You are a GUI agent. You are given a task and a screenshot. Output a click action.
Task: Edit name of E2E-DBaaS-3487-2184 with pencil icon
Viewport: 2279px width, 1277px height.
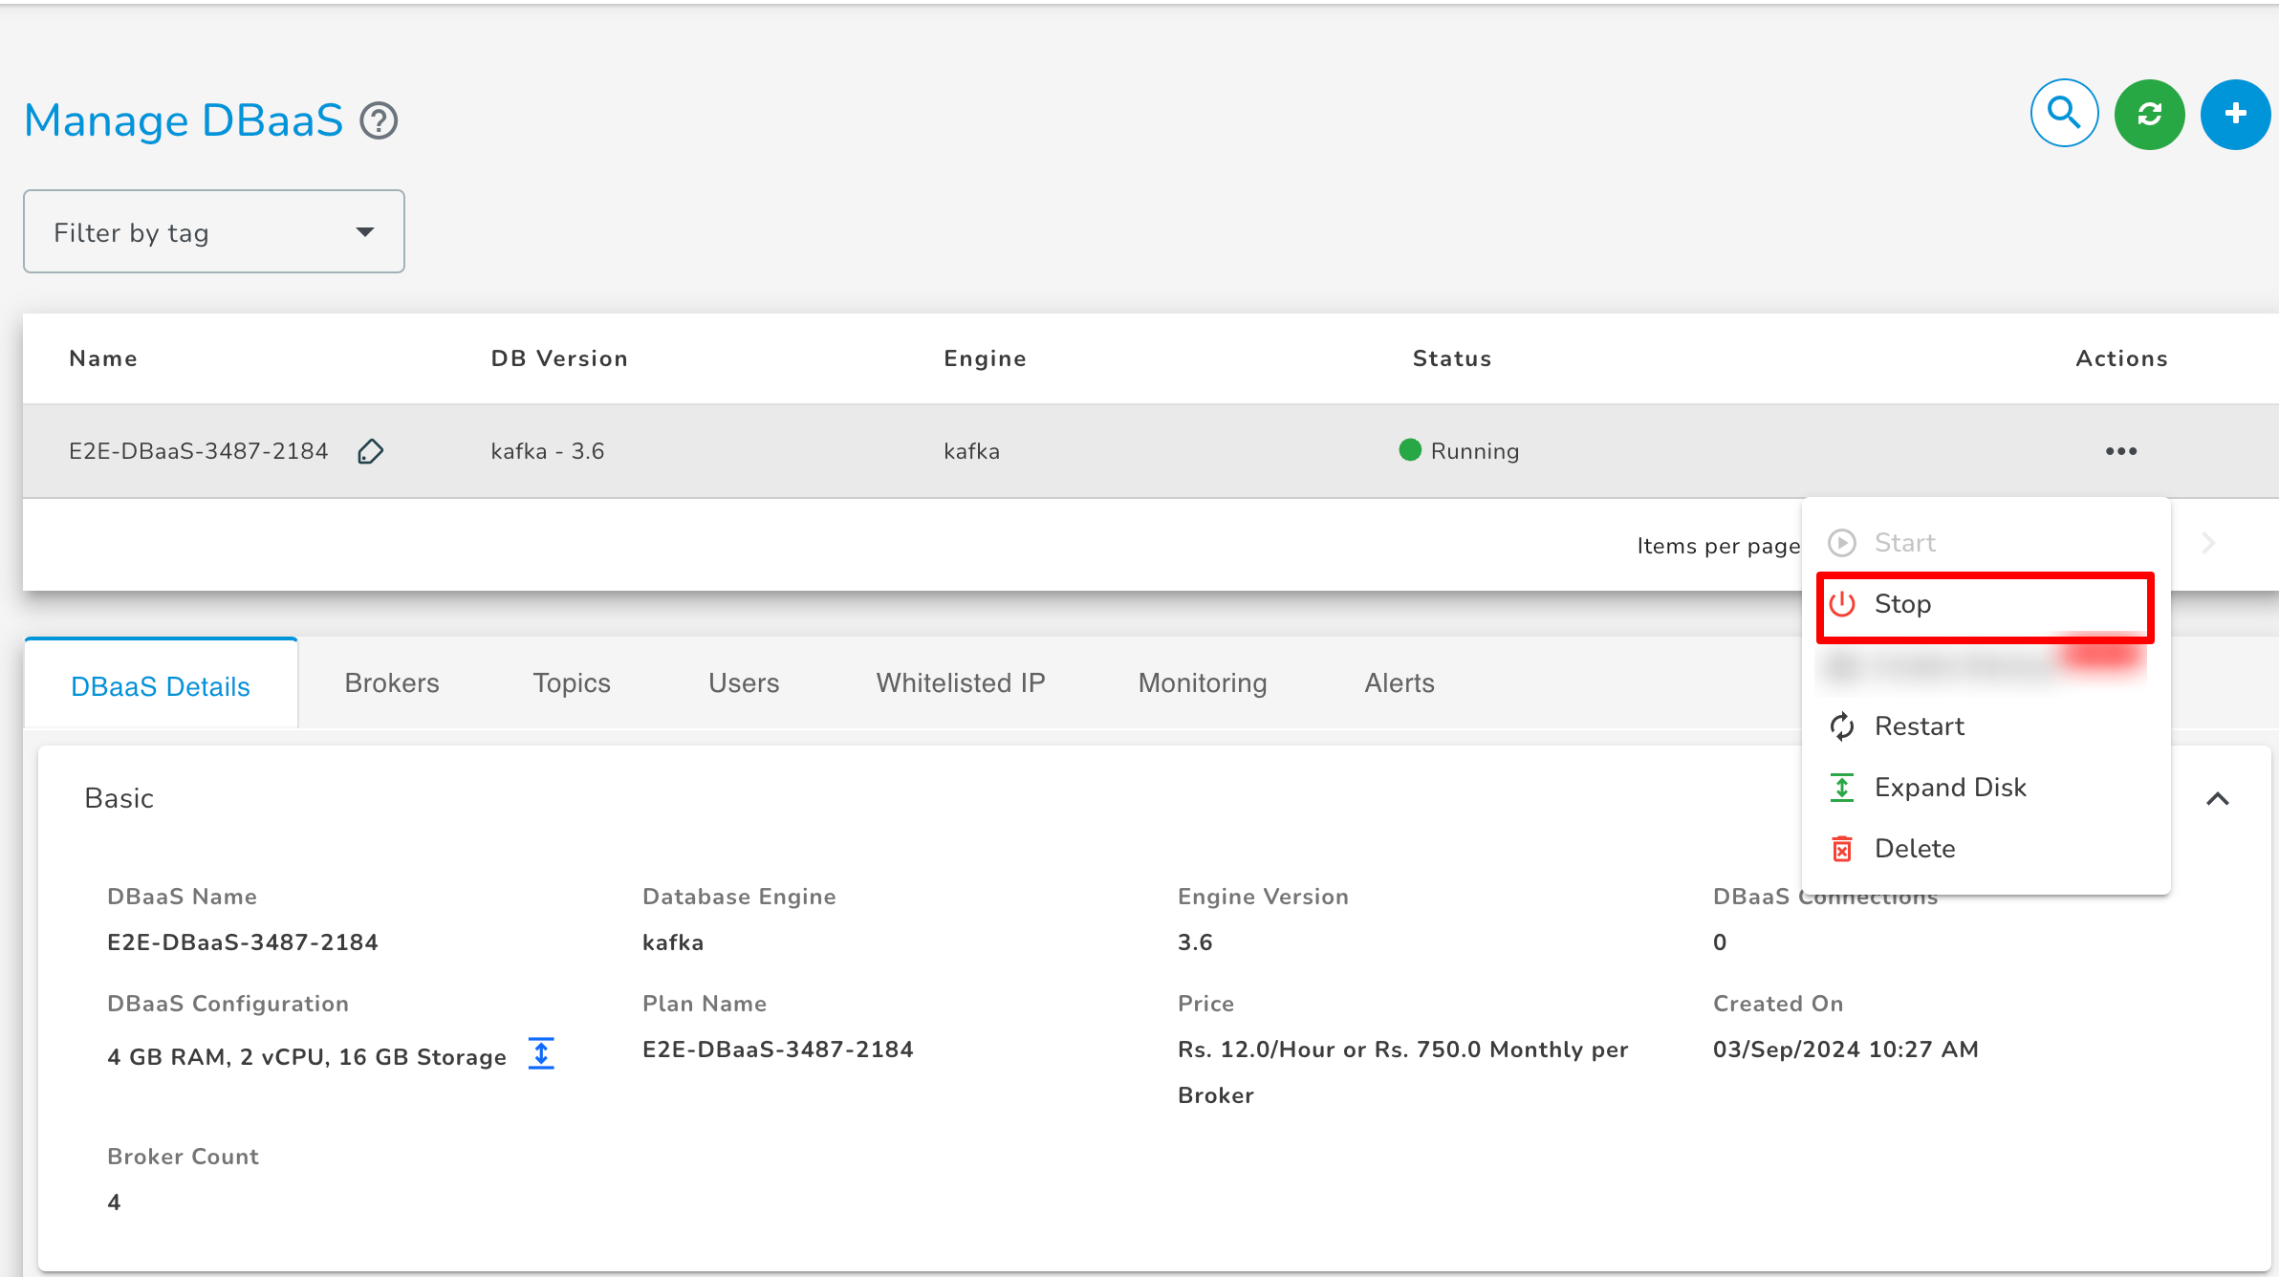pos(370,451)
